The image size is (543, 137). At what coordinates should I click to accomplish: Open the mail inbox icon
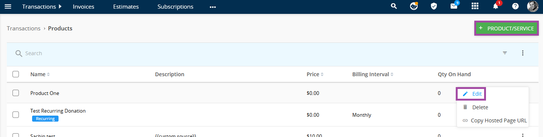click(x=454, y=6)
